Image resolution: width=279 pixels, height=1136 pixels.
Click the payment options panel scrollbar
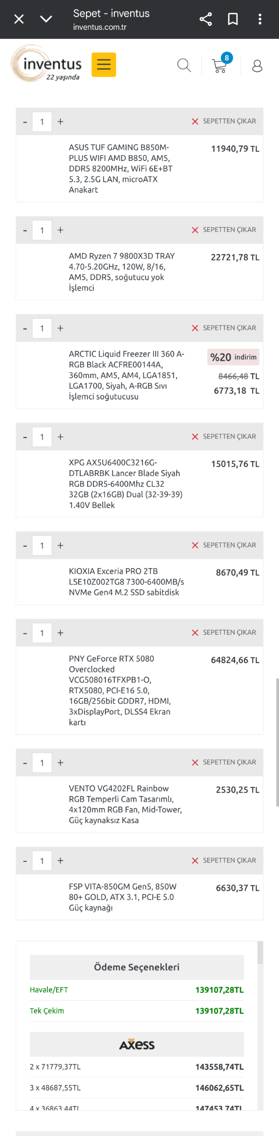[x=260, y=953]
